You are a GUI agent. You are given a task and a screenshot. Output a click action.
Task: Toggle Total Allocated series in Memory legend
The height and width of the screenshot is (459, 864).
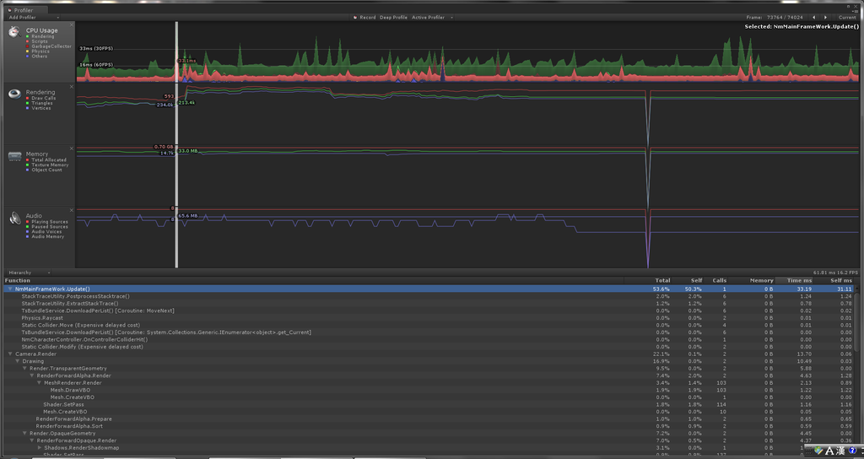[46, 159]
